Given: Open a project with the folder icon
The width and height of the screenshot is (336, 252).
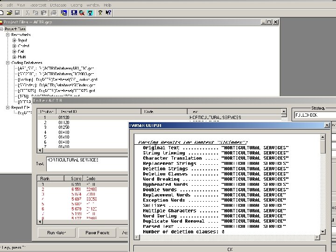Looking at the screenshot, I should point(9,13).
